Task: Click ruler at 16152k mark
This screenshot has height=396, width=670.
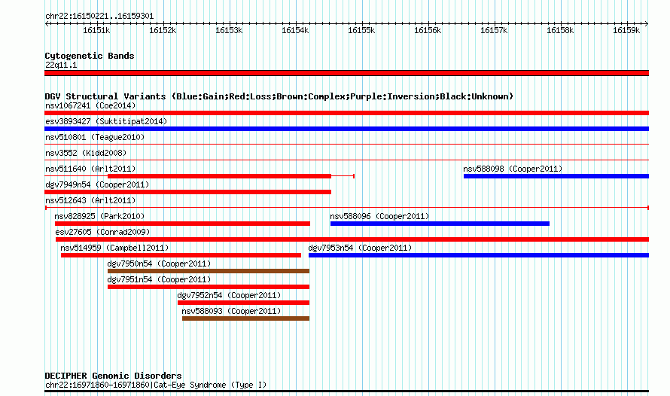Action: [x=163, y=30]
